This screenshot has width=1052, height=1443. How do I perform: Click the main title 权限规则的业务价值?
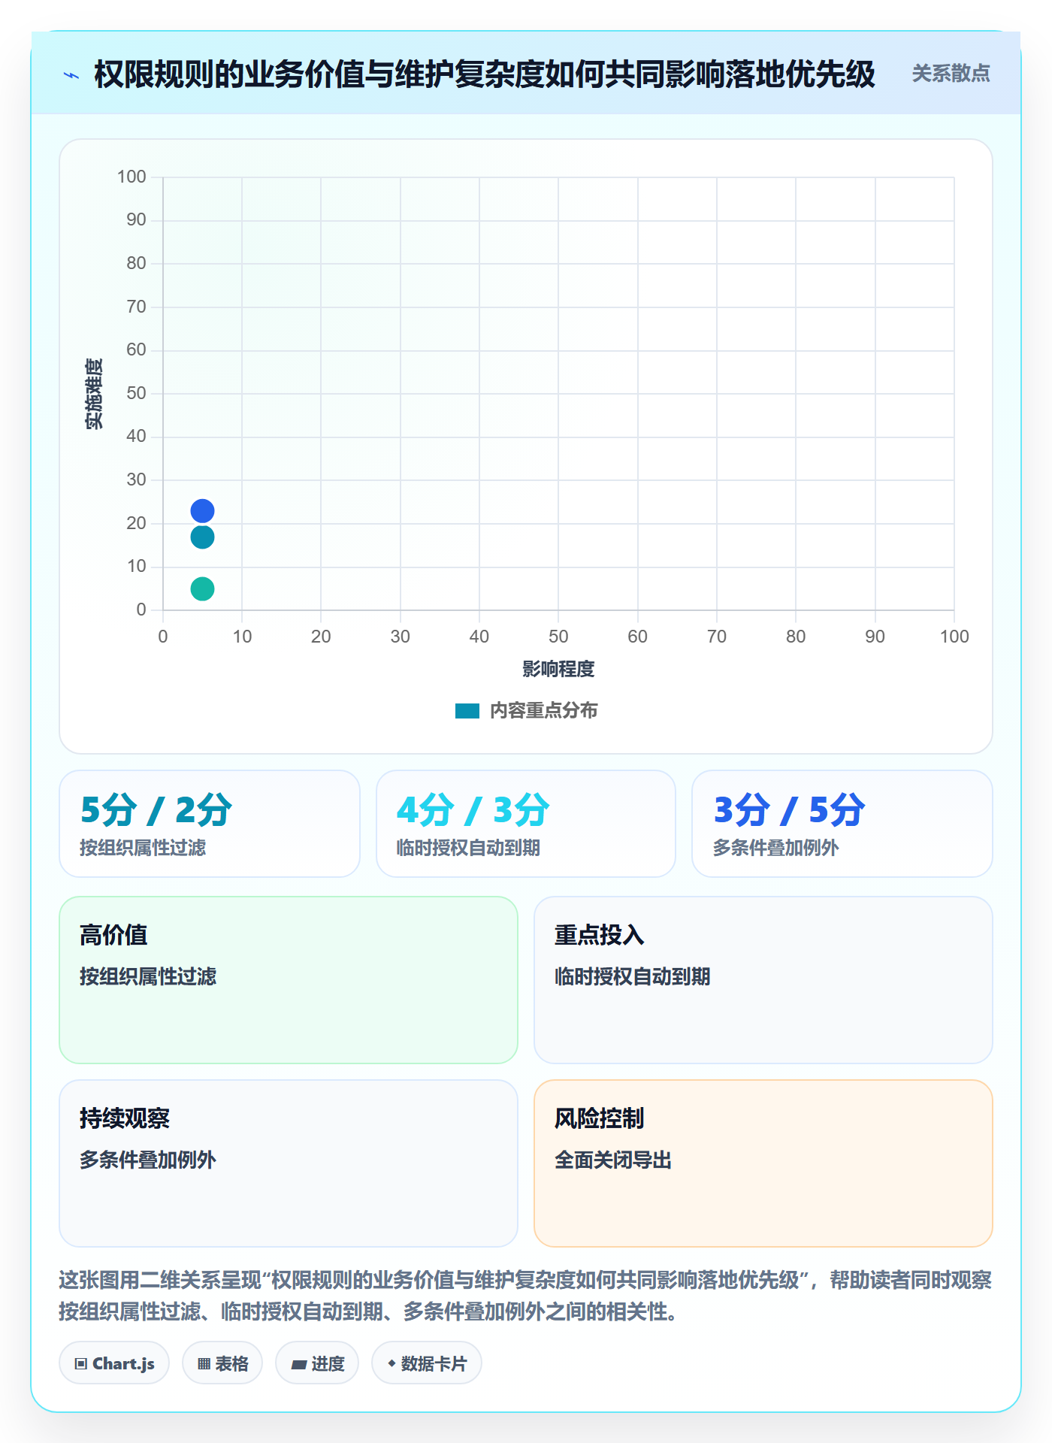485,74
